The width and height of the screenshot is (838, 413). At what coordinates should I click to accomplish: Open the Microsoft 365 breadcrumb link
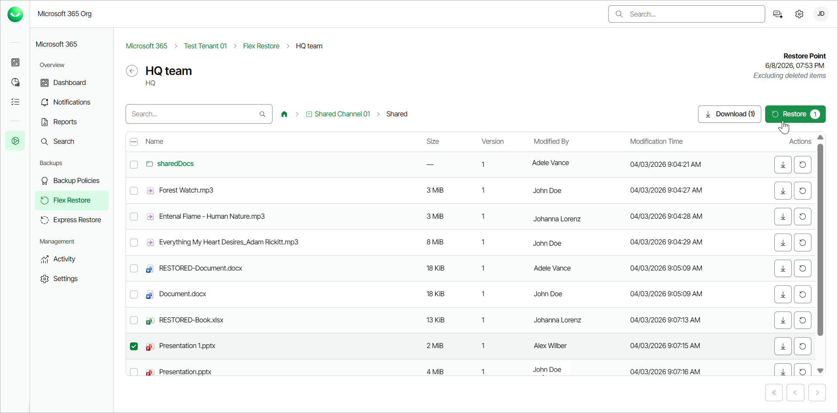pyautogui.click(x=146, y=46)
